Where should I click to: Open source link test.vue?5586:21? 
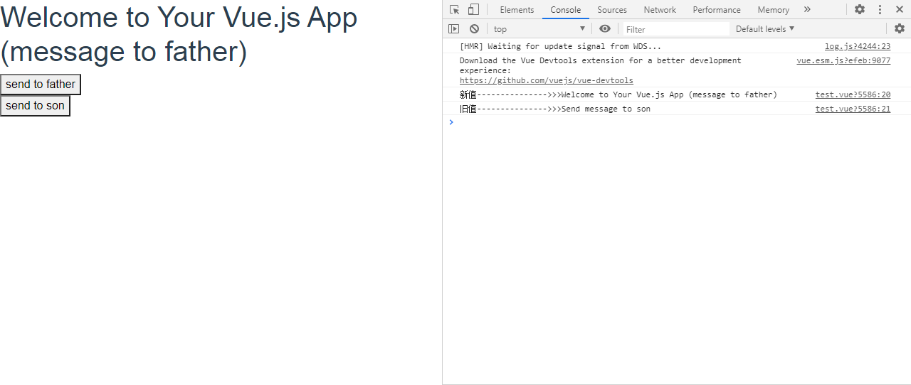pos(853,109)
